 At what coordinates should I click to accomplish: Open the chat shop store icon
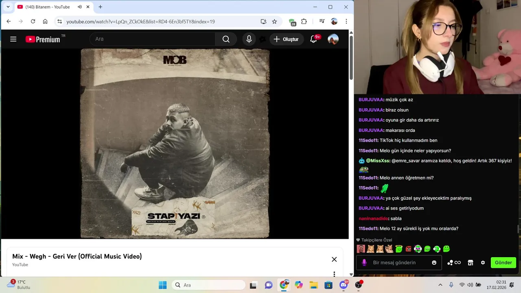pos(471,262)
